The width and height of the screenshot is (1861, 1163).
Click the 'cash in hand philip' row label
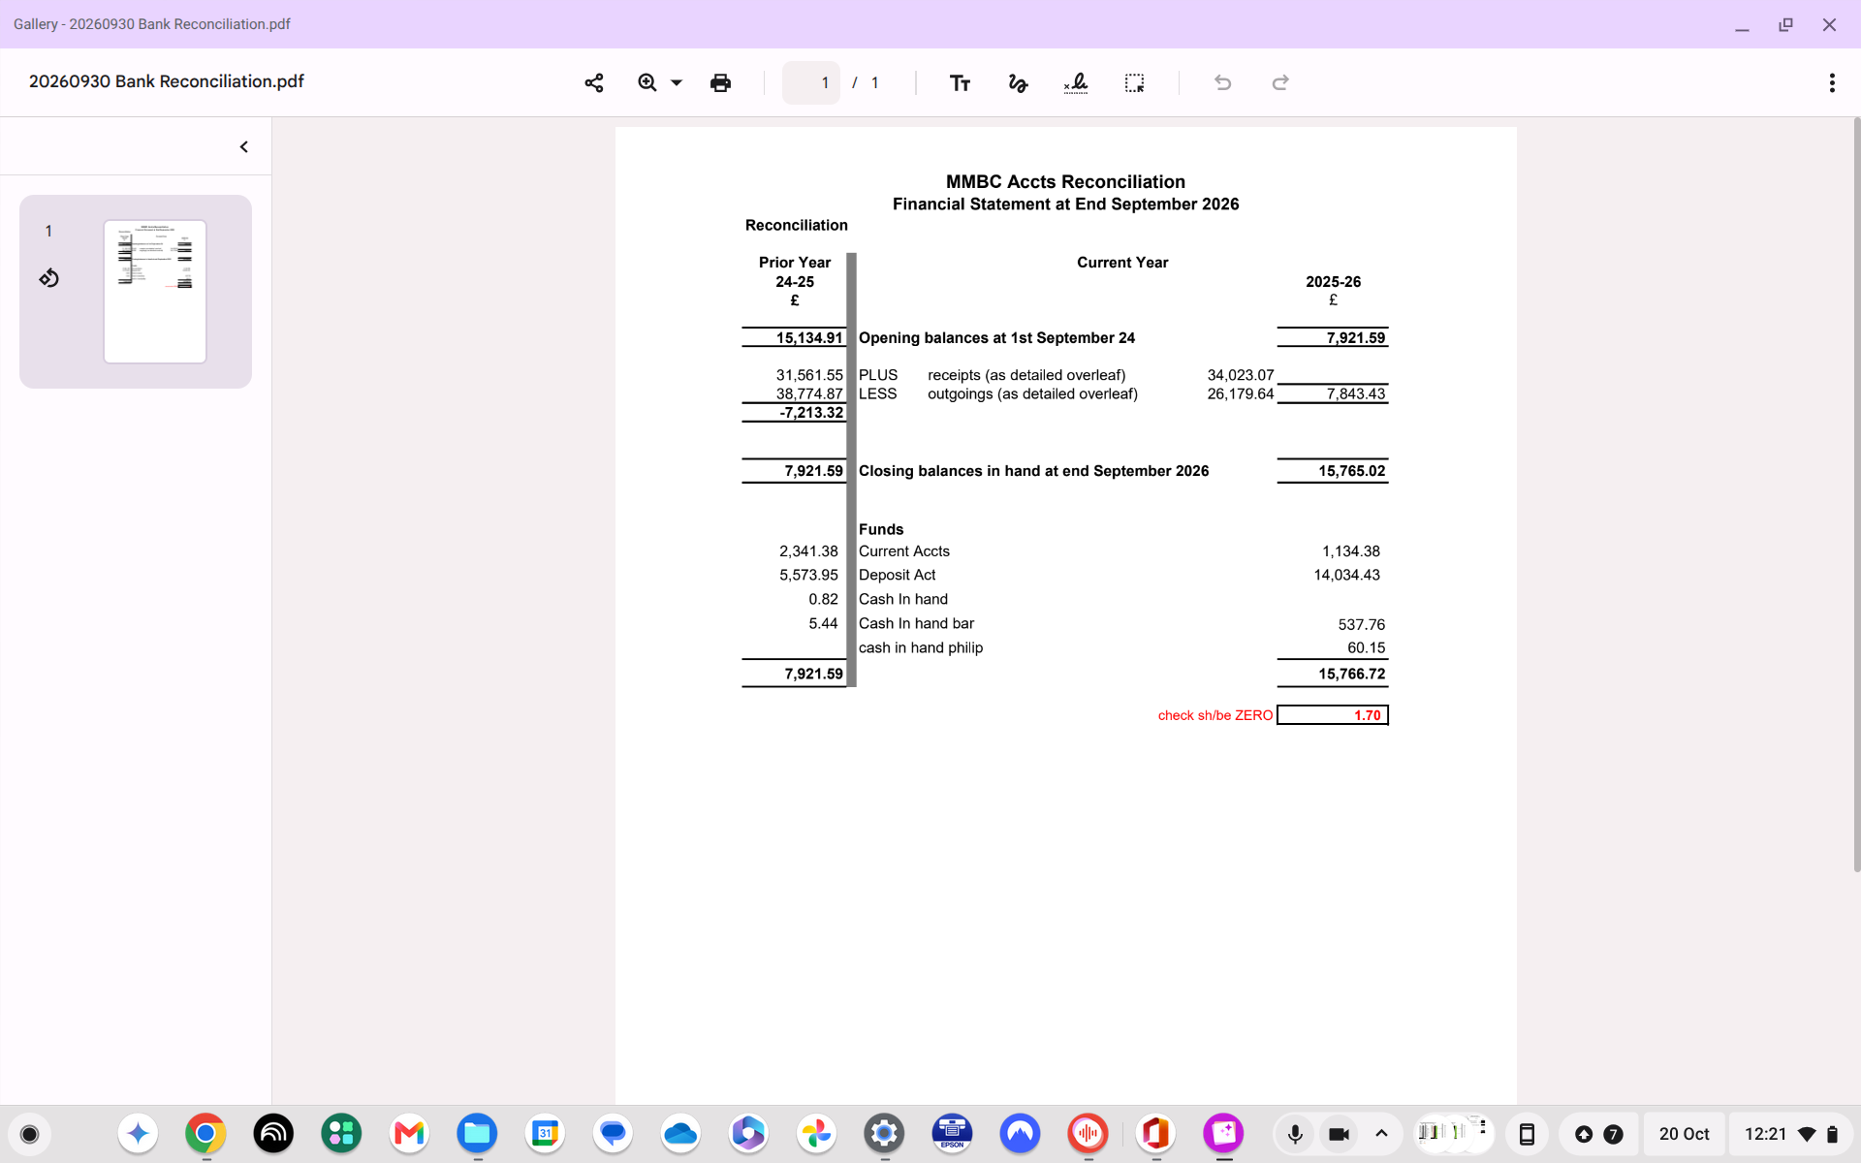(x=921, y=647)
